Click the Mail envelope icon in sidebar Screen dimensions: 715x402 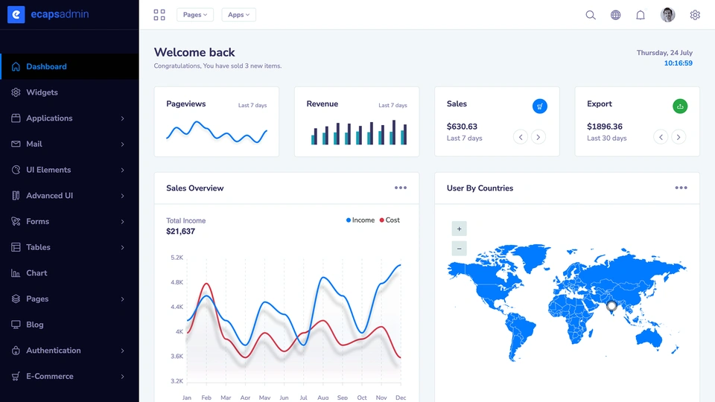coord(16,144)
